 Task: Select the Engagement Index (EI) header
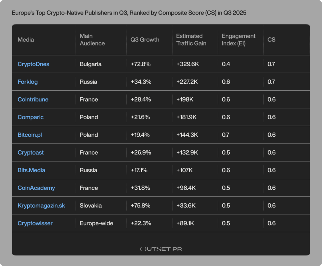239,40
